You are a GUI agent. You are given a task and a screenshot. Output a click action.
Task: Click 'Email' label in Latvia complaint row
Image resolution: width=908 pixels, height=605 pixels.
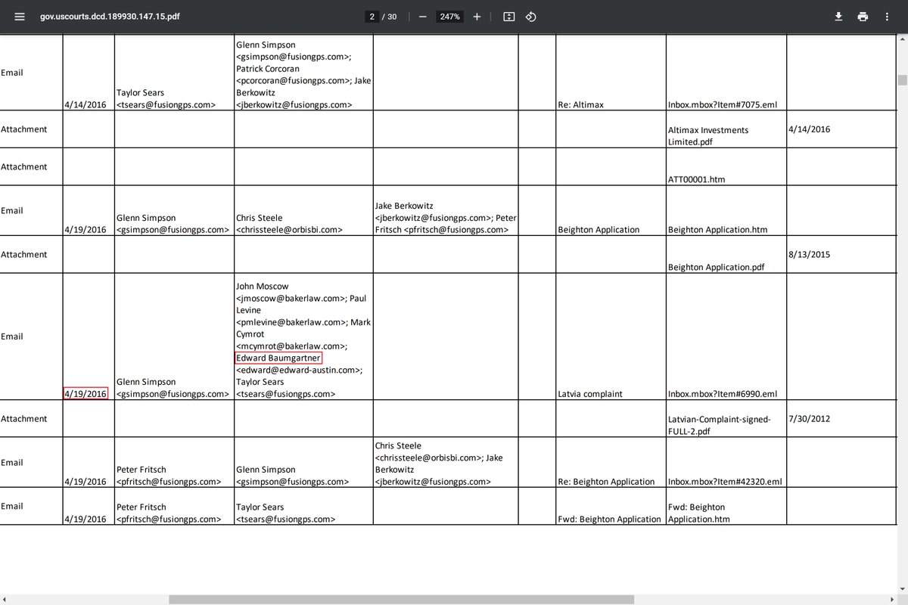pyautogui.click(x=12, y=337)
